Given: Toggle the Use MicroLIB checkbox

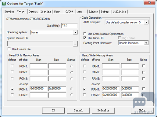Looking at the screenshot, I should (85, 38).
